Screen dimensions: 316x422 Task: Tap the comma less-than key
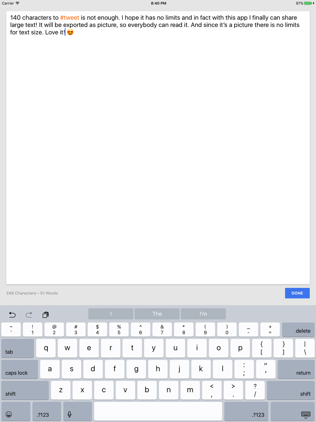point(212,390)
